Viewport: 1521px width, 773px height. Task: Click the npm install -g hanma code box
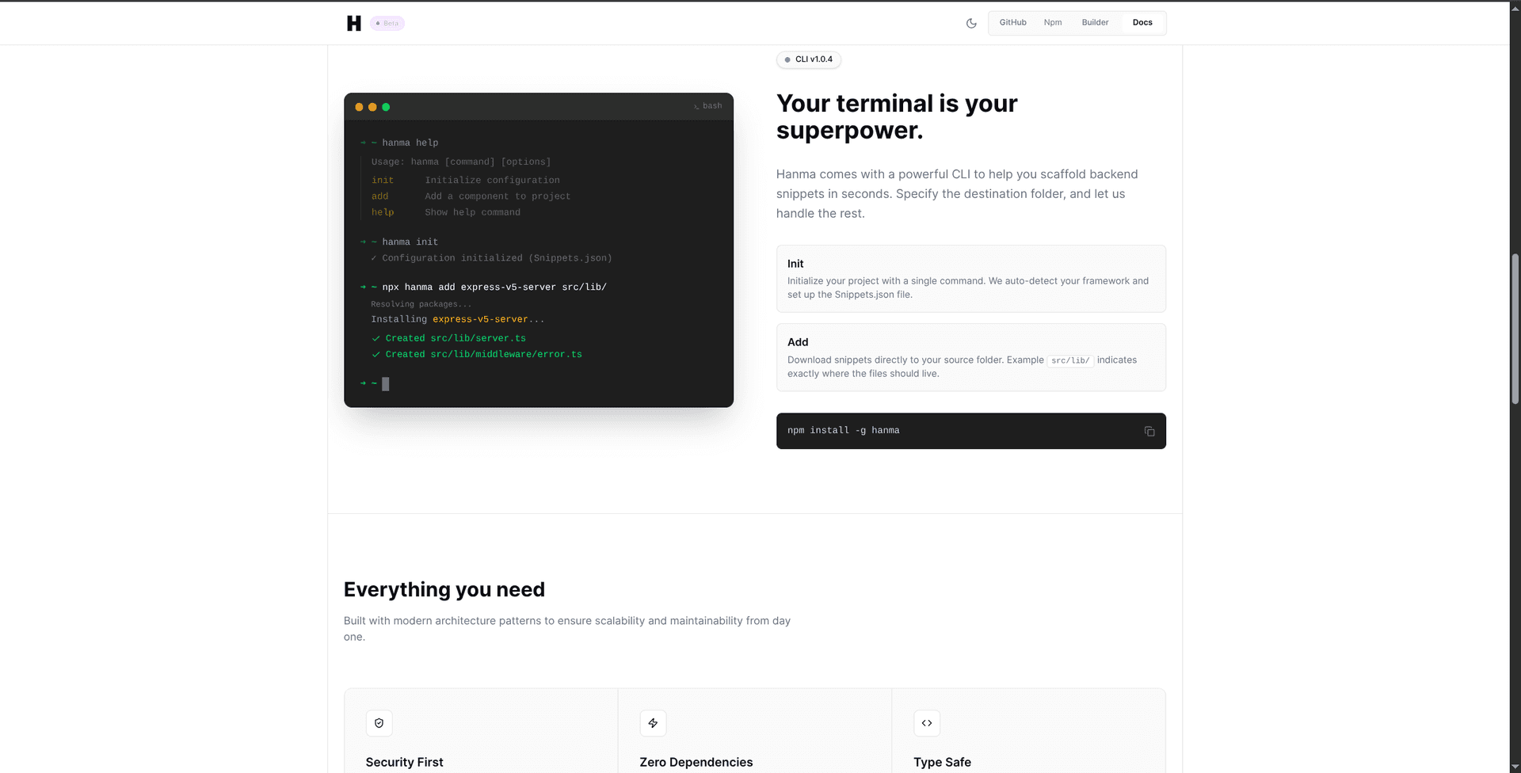click(971, 431)
